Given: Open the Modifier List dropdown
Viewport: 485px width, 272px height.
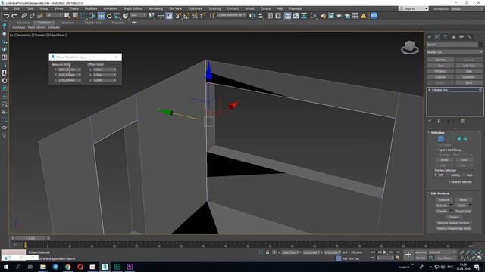Looking at the screenshot, I should coord(455,52).
